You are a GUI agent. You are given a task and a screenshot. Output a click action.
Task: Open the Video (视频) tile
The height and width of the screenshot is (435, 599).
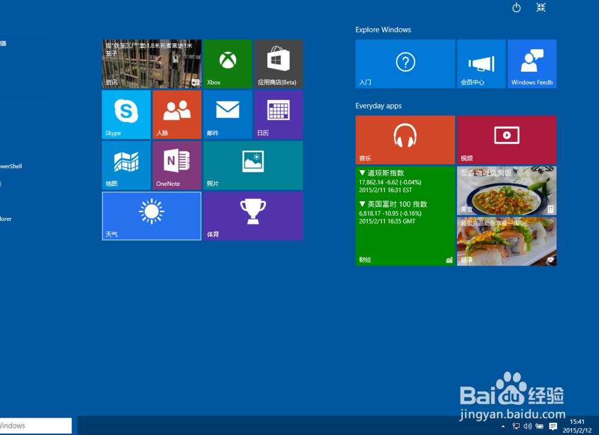[x=507, y=140]
